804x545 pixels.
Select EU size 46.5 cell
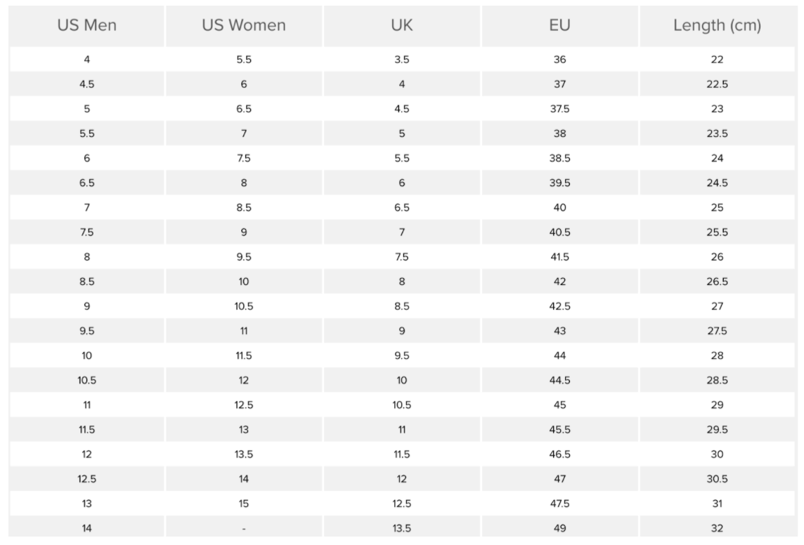[x=559, y=454]
